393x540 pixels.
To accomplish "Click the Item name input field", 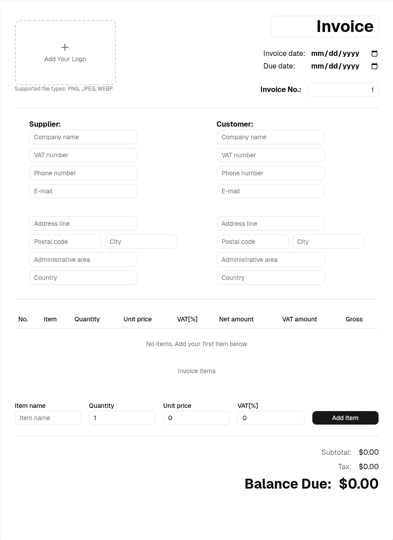I will pos(48,418).
